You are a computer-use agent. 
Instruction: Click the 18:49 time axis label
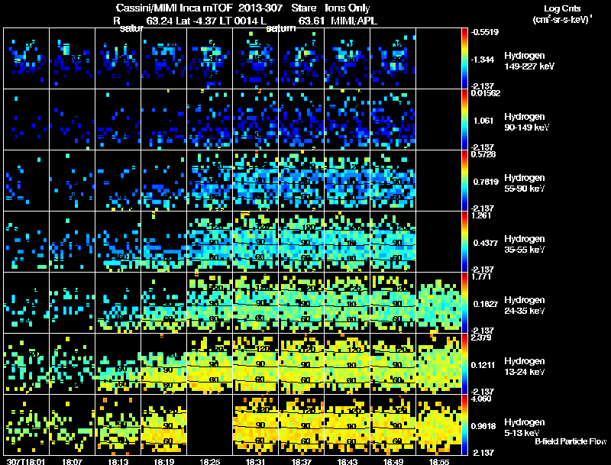coord(393,462)
